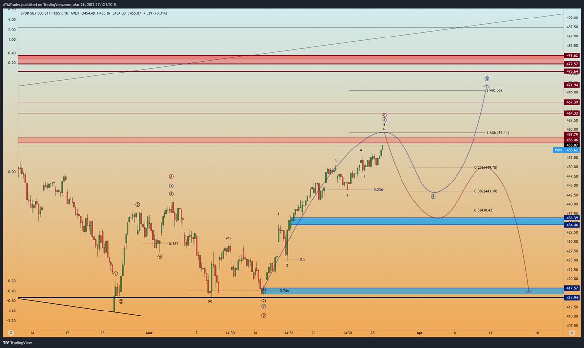
Task: Select the red circled C wave label
Action: point(384,115)
